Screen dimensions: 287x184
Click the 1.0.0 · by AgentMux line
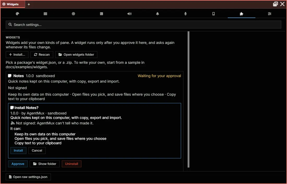coord(38,113)
